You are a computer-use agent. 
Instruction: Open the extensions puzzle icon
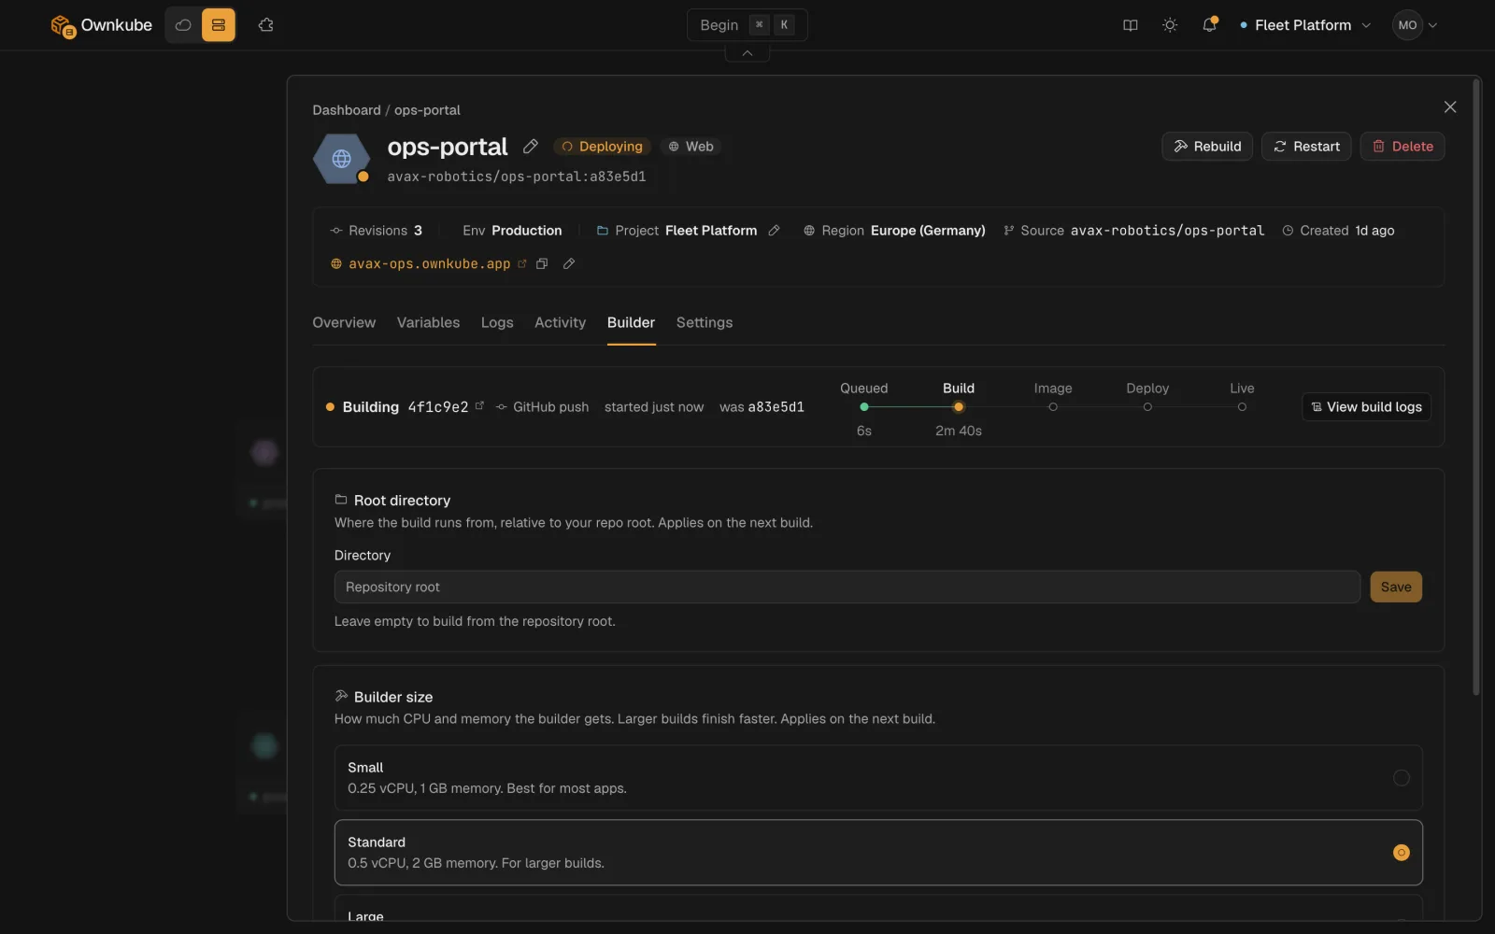266,25
